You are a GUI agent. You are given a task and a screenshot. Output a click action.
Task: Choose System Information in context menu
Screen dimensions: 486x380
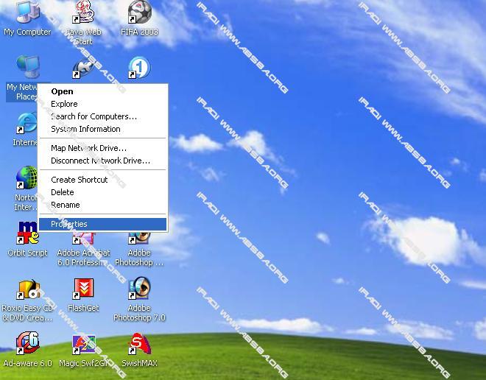point(102,129)
